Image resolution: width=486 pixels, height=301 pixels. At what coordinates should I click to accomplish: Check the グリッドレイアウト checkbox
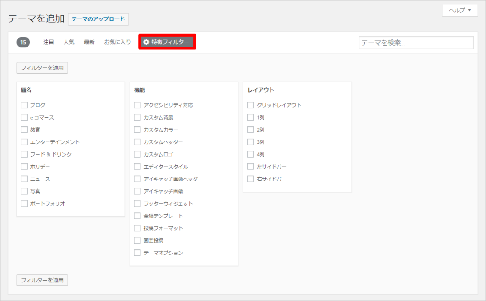(251, 105)
